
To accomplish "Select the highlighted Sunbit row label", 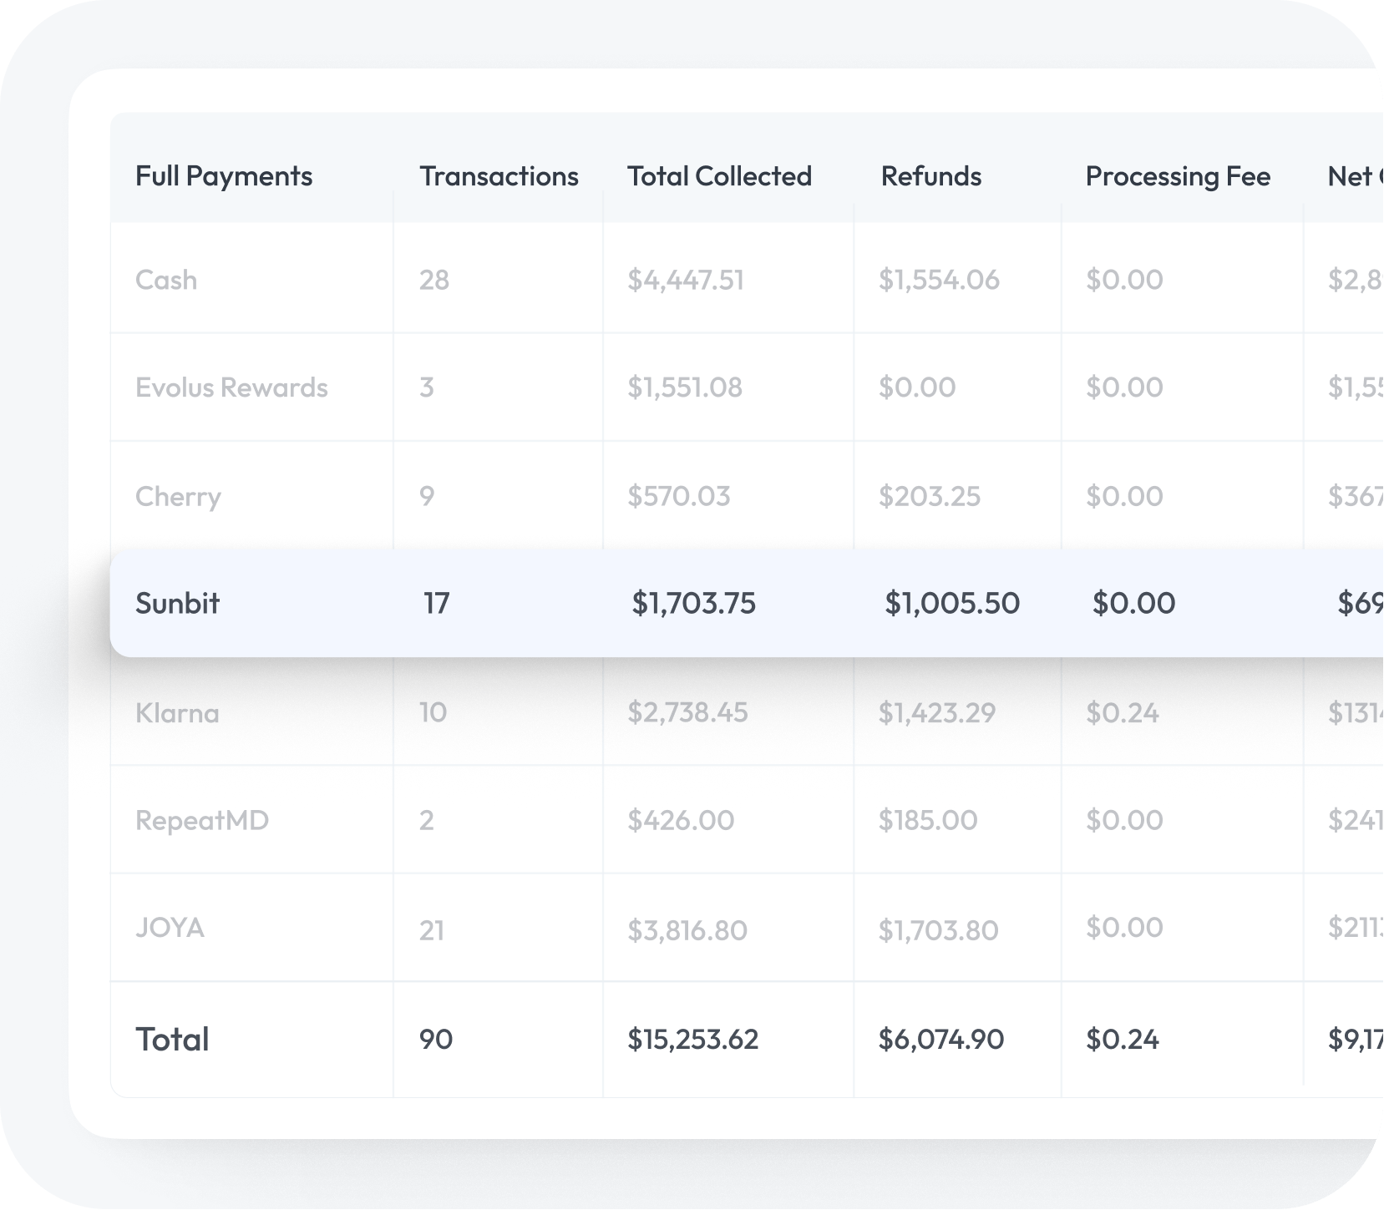I will coord(177,603).
